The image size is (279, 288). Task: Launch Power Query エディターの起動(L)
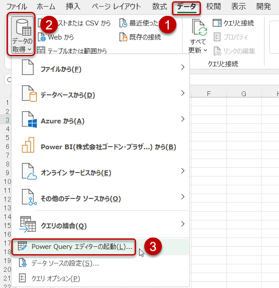click(x=100, y=247)
